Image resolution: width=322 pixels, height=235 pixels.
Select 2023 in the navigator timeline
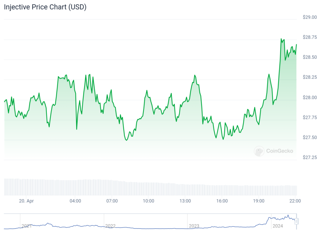click(x=194, y=226)
